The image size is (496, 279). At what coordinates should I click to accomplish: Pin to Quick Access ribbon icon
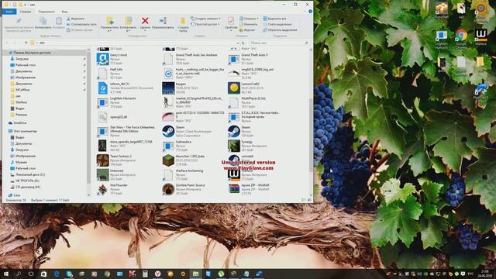click(19, 21)
